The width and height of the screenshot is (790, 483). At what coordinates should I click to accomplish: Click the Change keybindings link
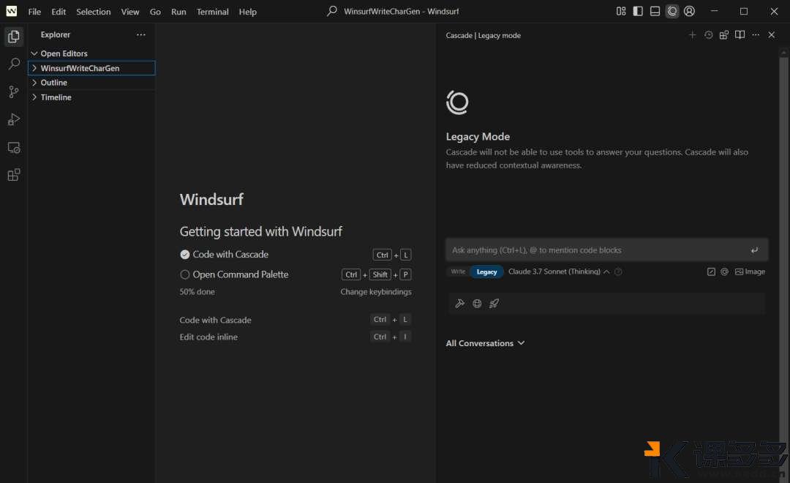click(376, 292)
